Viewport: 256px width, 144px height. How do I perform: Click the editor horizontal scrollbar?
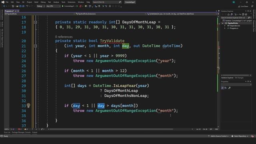[x=111, y=129]
